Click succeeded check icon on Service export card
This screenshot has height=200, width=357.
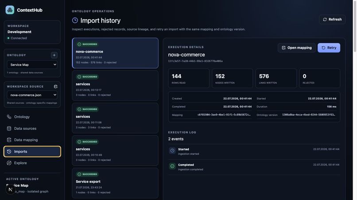79,174
